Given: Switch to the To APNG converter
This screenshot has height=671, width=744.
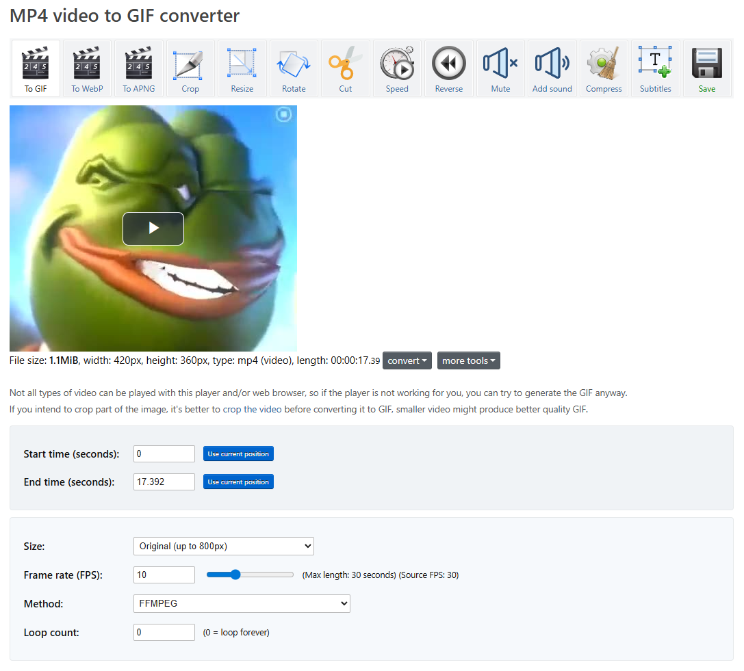Looking at the screenshot, I should click(138, 68).
